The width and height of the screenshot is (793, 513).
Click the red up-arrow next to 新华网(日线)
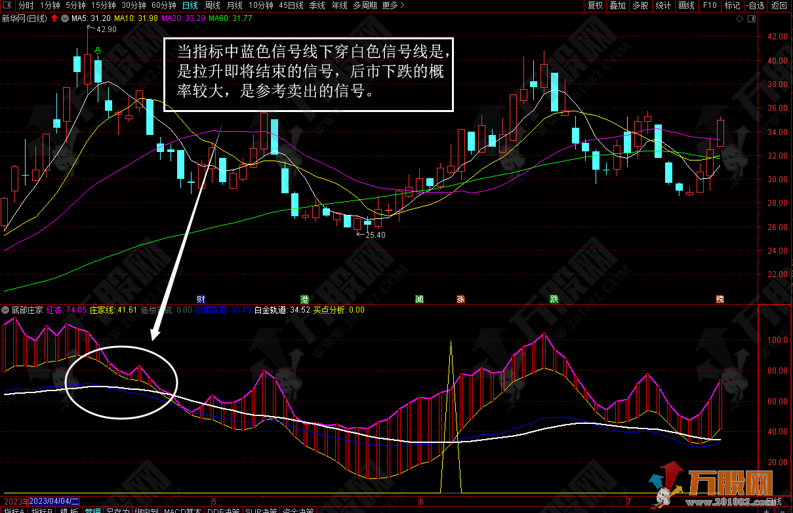pyautogui.click(x=54, y=18)
